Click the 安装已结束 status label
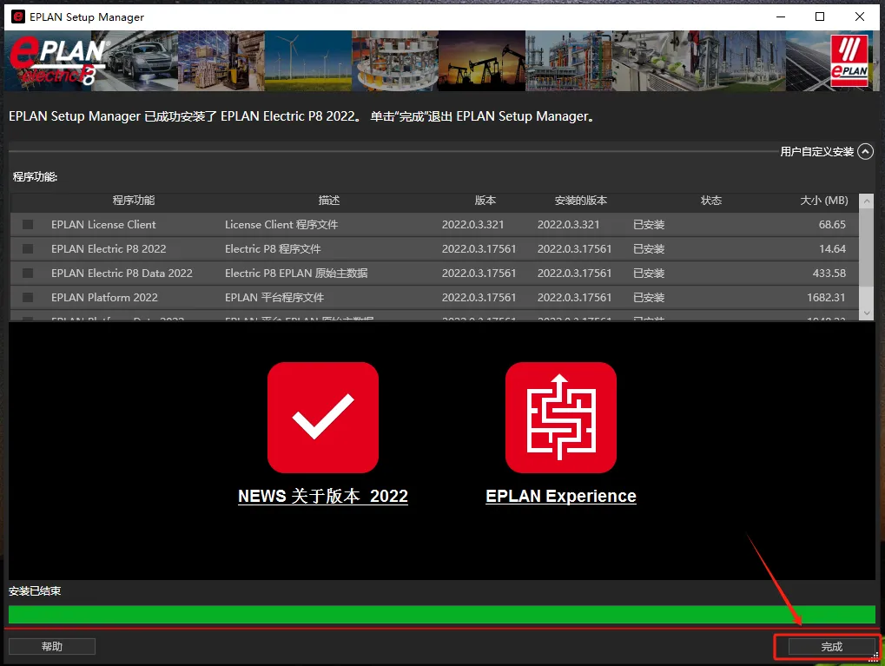The width and height of the screenshot is (885, 666). click(35, 591)
